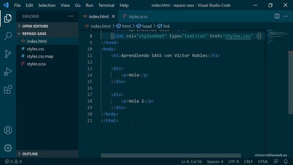Click html symbol icon in breadcrumb
The height and width of the screenshot is (165, 293).
pyautogui.click(x=119, y=26)
